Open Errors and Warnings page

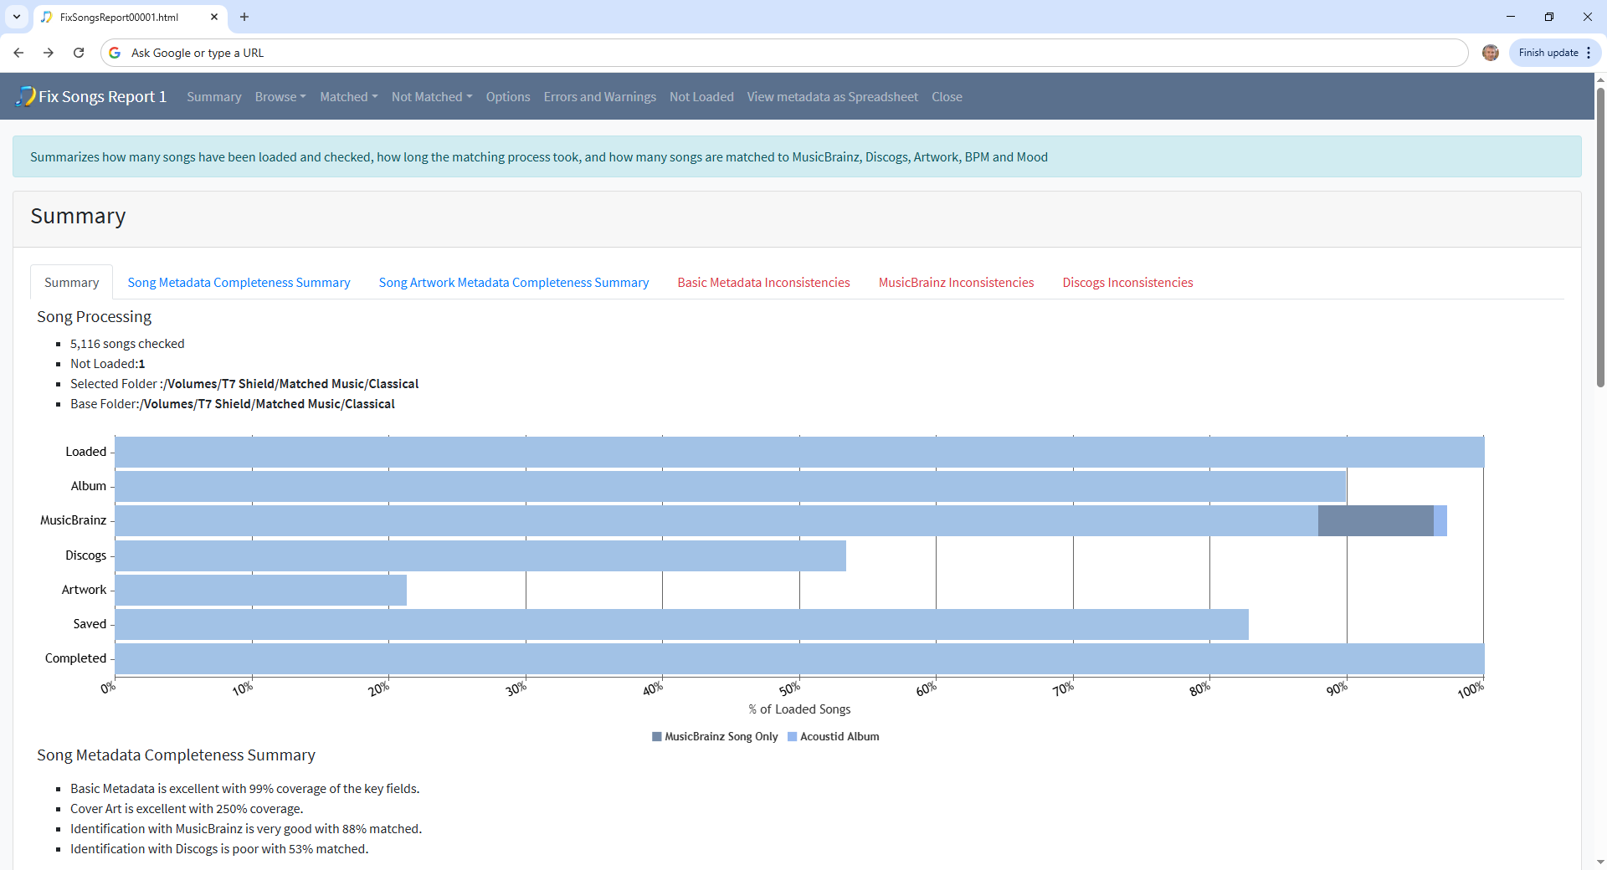click(599, 97)
